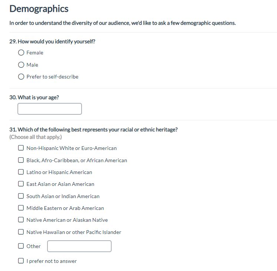Choose the Male option
The width and height of the screenshot is (277, 271).
(x=21, y=65)
